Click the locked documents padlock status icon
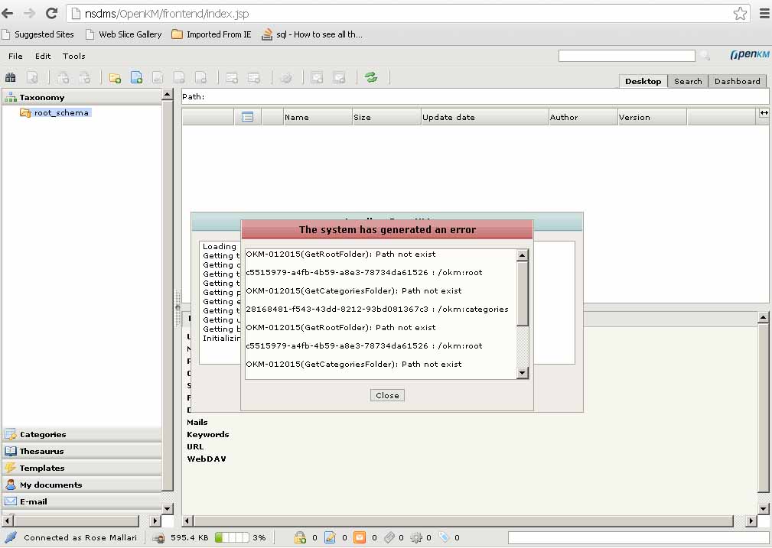 [301, 537]
